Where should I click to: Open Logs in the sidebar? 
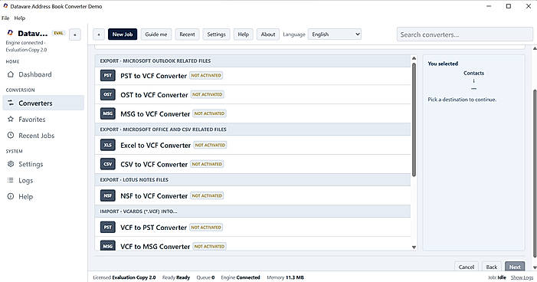(43, 180)
